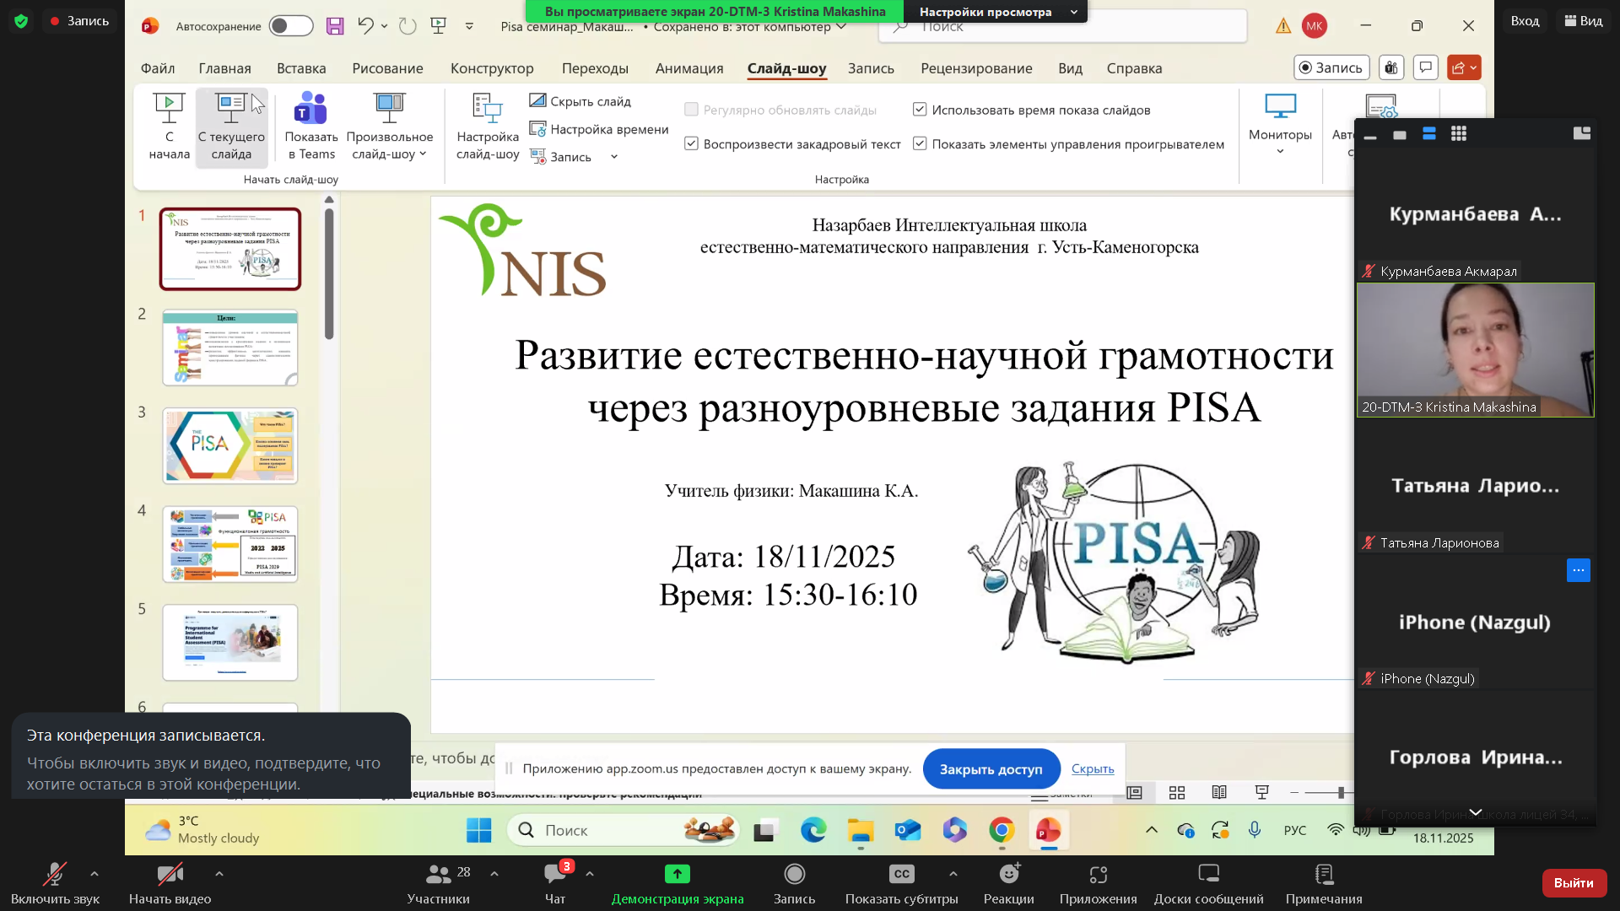Click Windows Start button
The image size is (1620, 911).
click(x=478, y=830)
